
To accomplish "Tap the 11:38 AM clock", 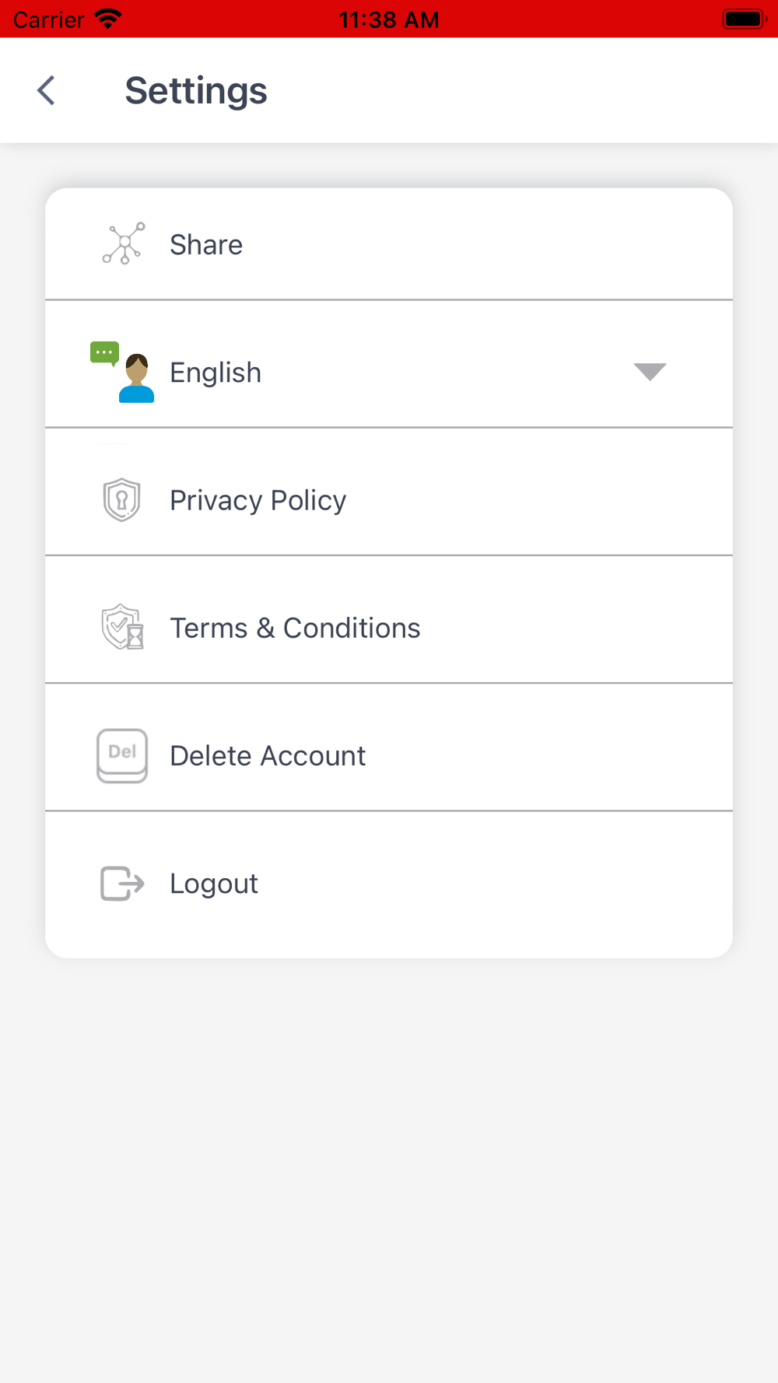I will [x=389, y=19].
